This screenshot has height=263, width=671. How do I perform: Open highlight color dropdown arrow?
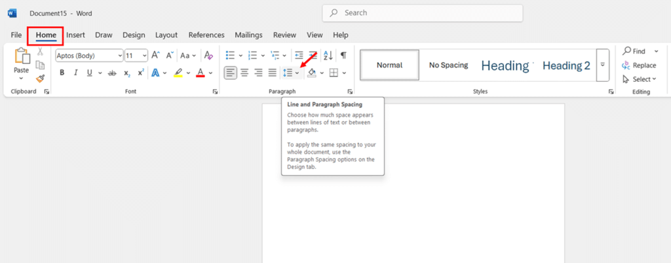pos(188,73)
